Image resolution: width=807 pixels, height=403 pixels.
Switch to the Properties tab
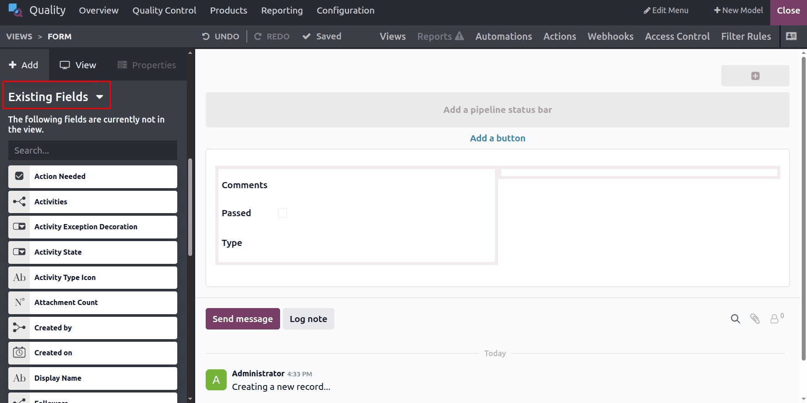pos(147,65)
